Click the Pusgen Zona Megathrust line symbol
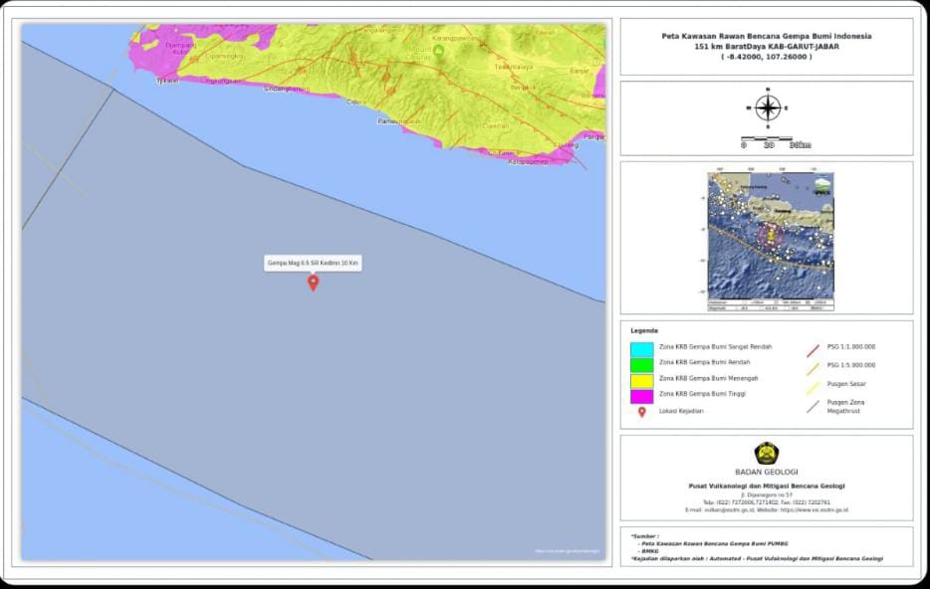 pos(813,405)
